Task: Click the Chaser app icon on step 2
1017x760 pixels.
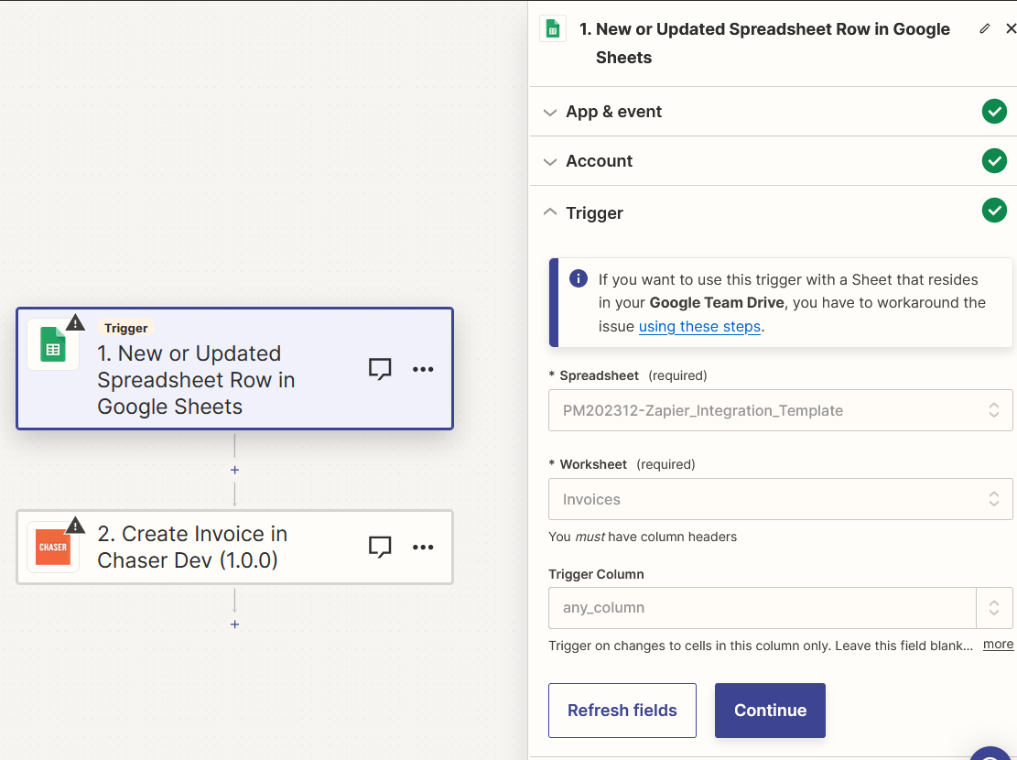Action: (x=53, y=547)
